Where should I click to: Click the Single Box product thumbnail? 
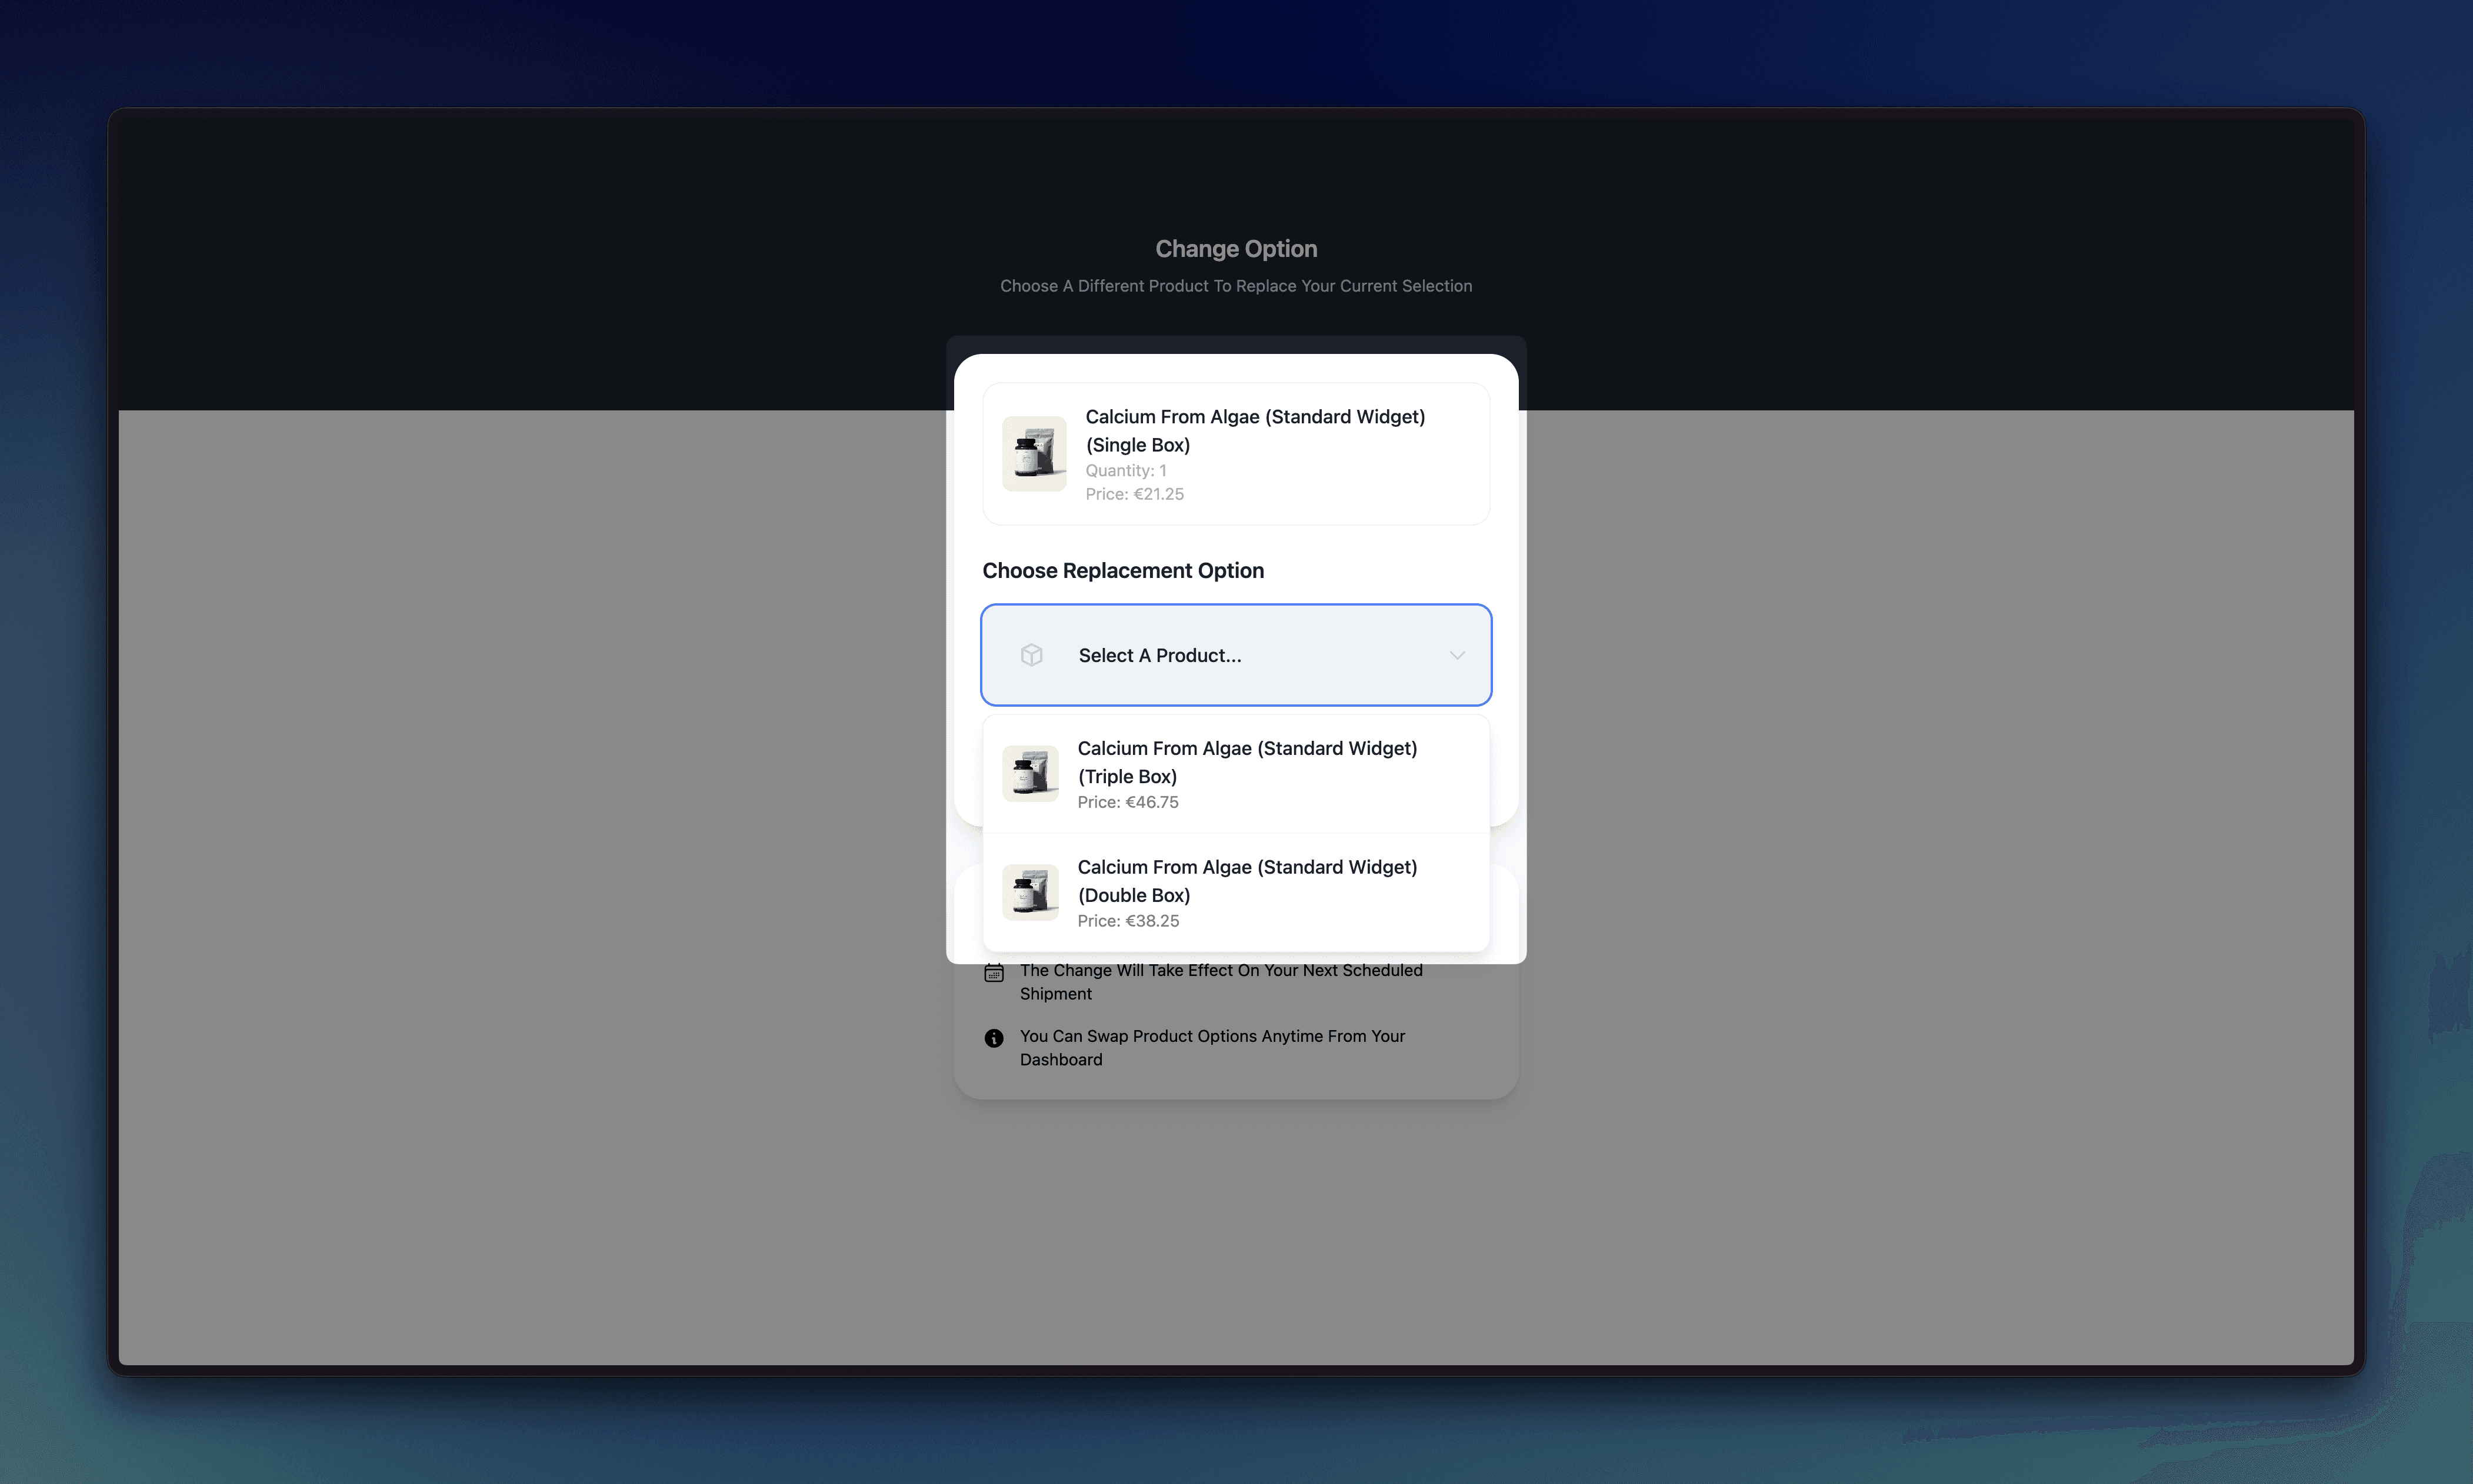(x=1034, y=454)
